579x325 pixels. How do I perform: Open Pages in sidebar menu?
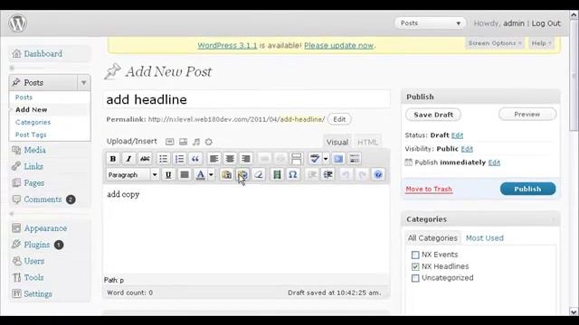point(34,183)
